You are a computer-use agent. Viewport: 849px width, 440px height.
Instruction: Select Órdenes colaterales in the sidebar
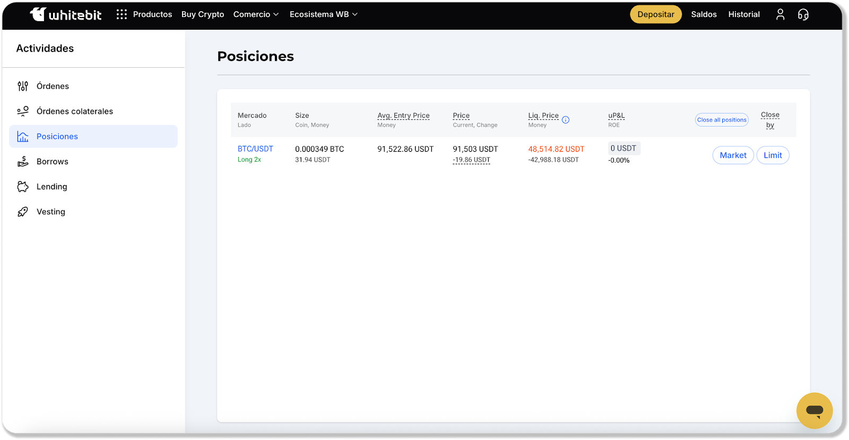[x=75, y=111]
